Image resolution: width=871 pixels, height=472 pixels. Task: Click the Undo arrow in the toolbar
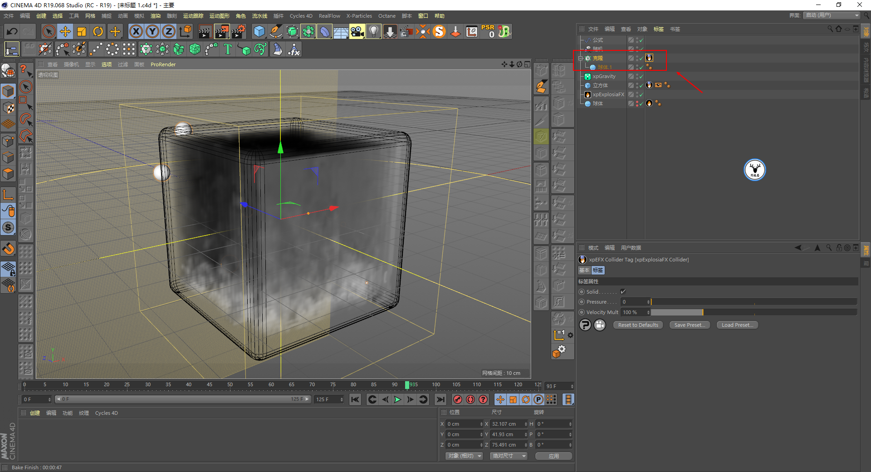point(12,31)
